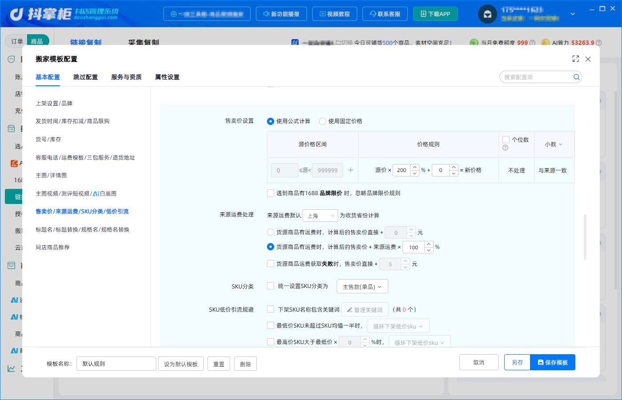Tick 下架SKU名称包含关键词 checkbox
Image resolution: width=622 pixels, height=400 pixels.
point(271,309)
